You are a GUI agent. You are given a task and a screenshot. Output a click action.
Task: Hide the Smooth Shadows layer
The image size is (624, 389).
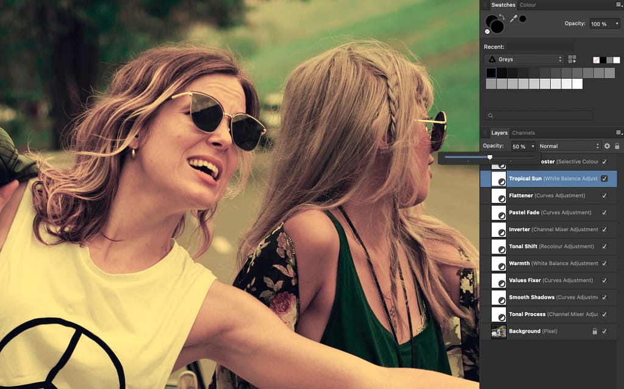pos(604,297)
